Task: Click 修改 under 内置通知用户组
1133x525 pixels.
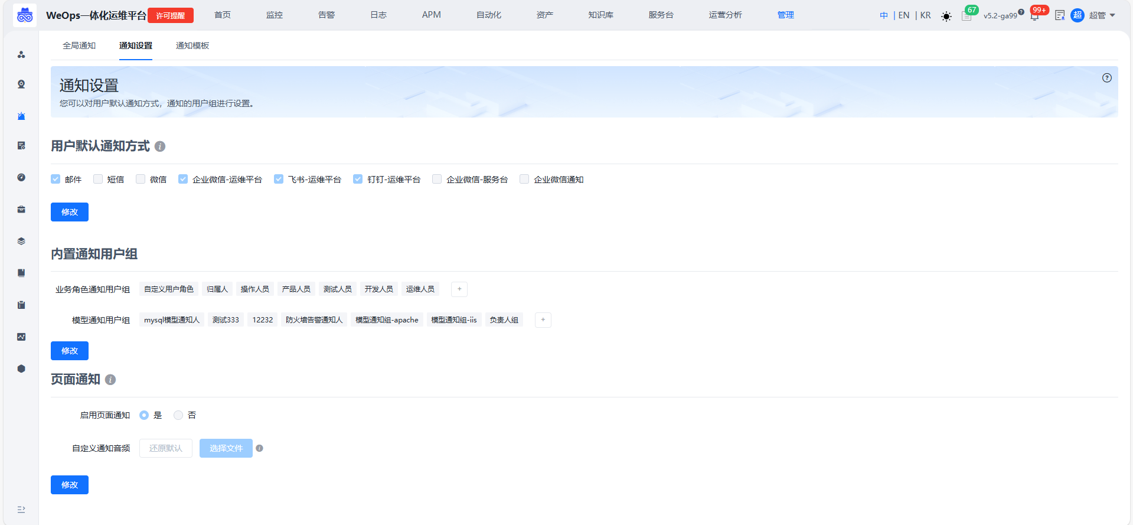Action: [70, 351]
